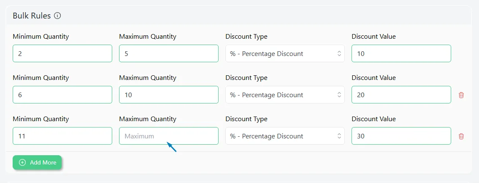
Task: Focus the Minimum Quantity field containing 2
Action: (62, 53)
